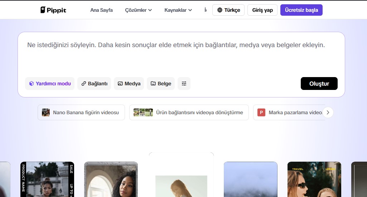
Task: Open the Türkçe language selector
Action: coord(228,10)
